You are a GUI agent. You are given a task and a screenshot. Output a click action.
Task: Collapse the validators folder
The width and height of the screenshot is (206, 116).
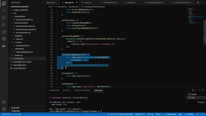[x=19, y=49]
